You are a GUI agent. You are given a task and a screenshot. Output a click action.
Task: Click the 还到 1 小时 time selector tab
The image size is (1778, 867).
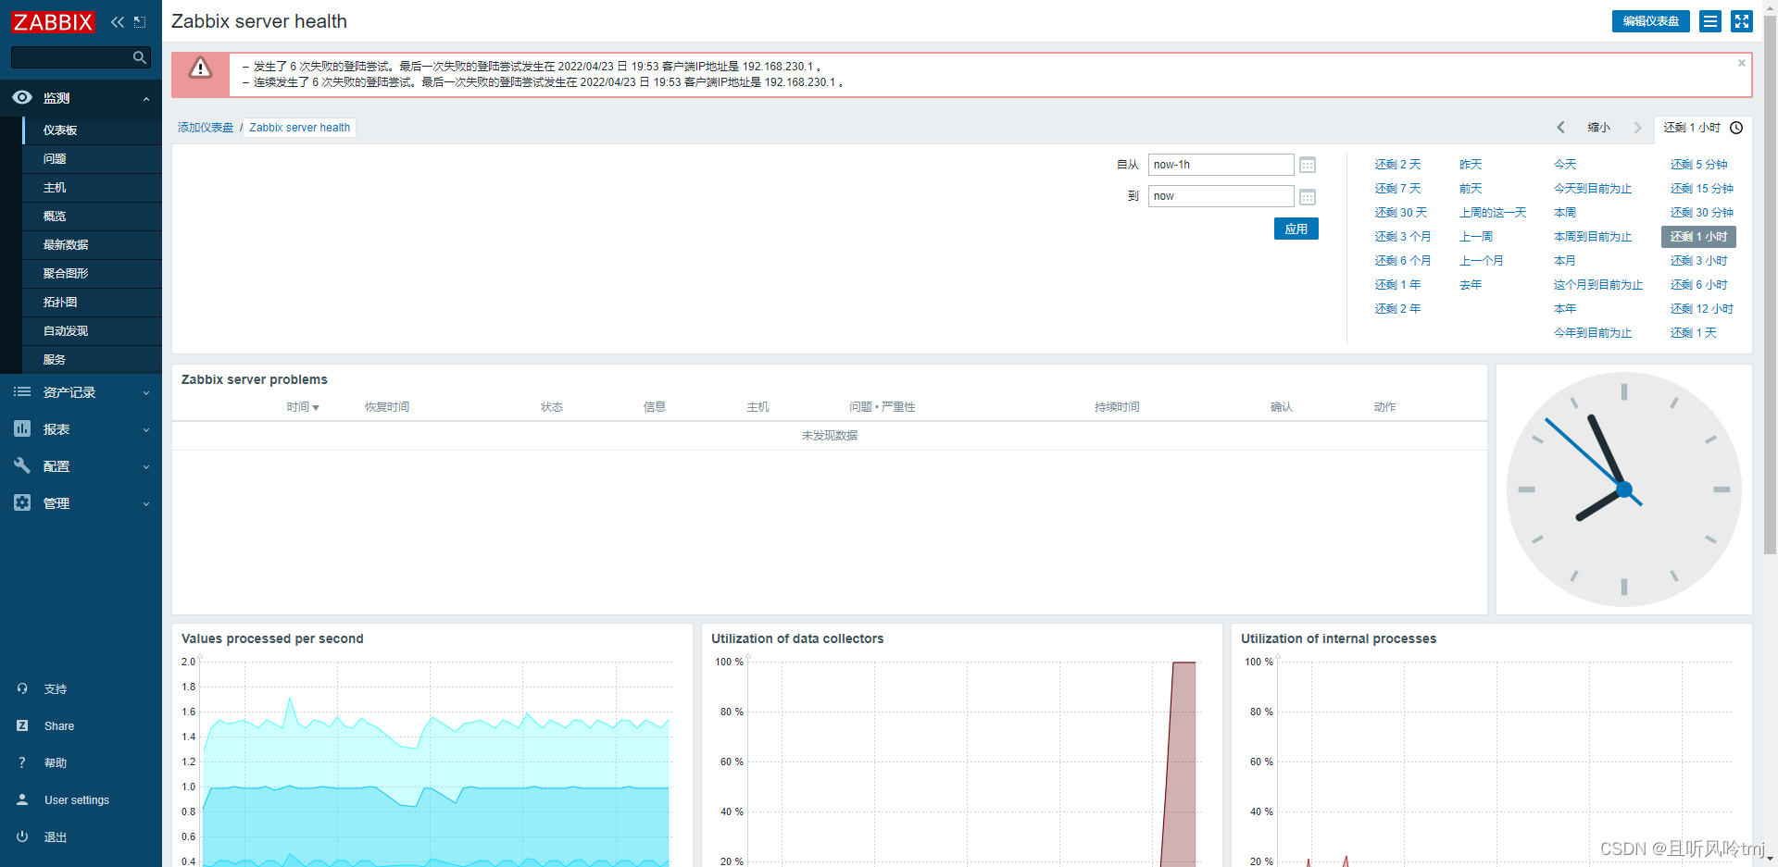tap(1703, 128)
